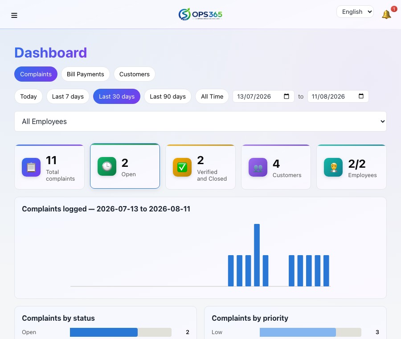Open the 2 Open complaints card
The width and height of the screenshot is (401, 339).
pos(125,166)
